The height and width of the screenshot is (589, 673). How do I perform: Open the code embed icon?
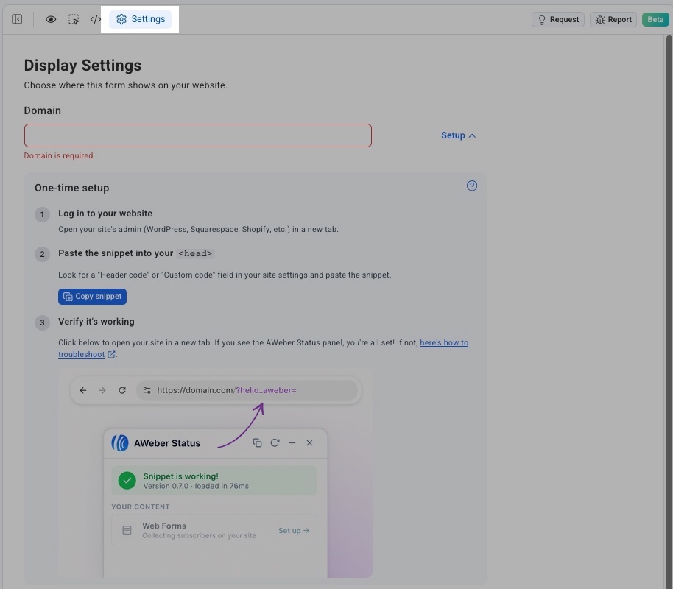[95, 19]
